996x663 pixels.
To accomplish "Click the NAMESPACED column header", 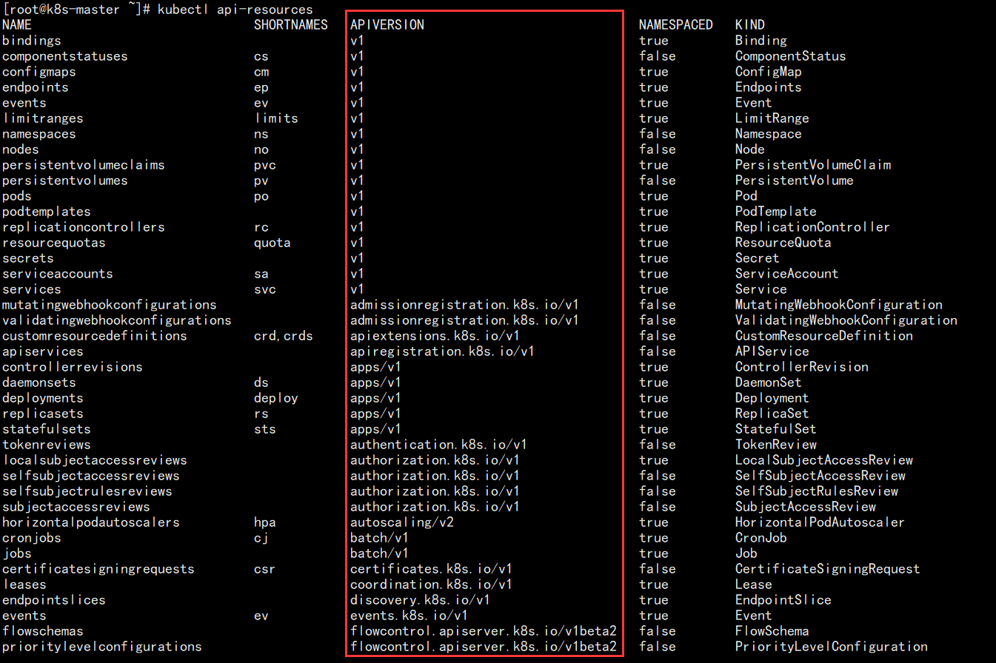I will (x=675, y=24).
